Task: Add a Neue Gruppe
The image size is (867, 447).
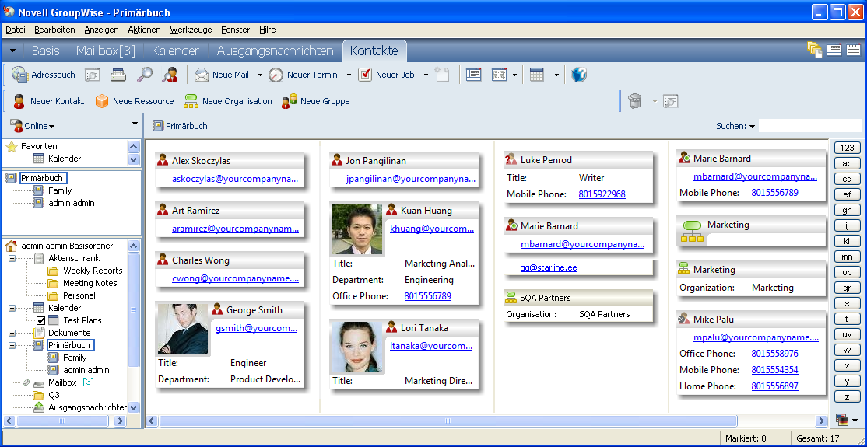Action: click(316, 101)
